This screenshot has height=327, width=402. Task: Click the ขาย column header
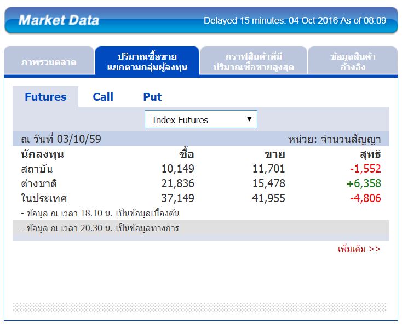275,154
